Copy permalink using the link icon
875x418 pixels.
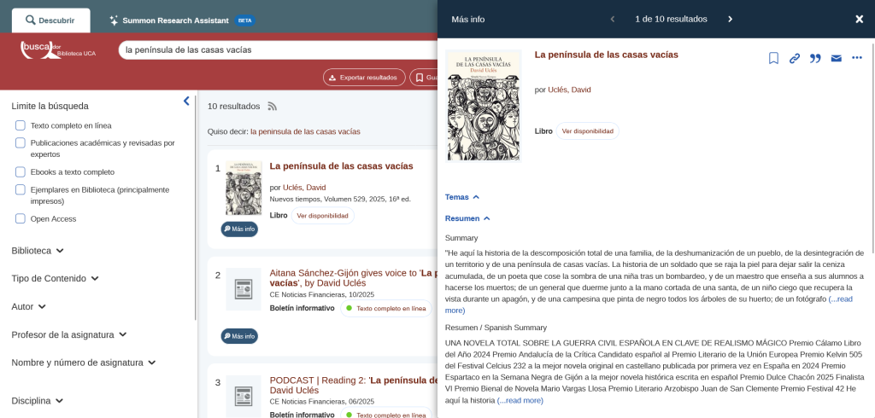tap(795, 58)
